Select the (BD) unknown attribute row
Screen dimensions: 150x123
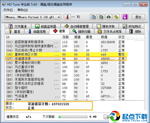click(66, 92)
